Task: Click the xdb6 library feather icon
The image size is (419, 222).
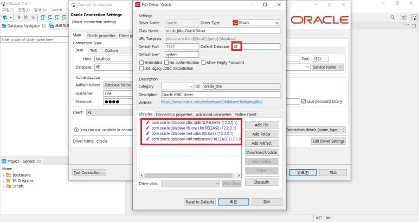Action: coord(147,133)
